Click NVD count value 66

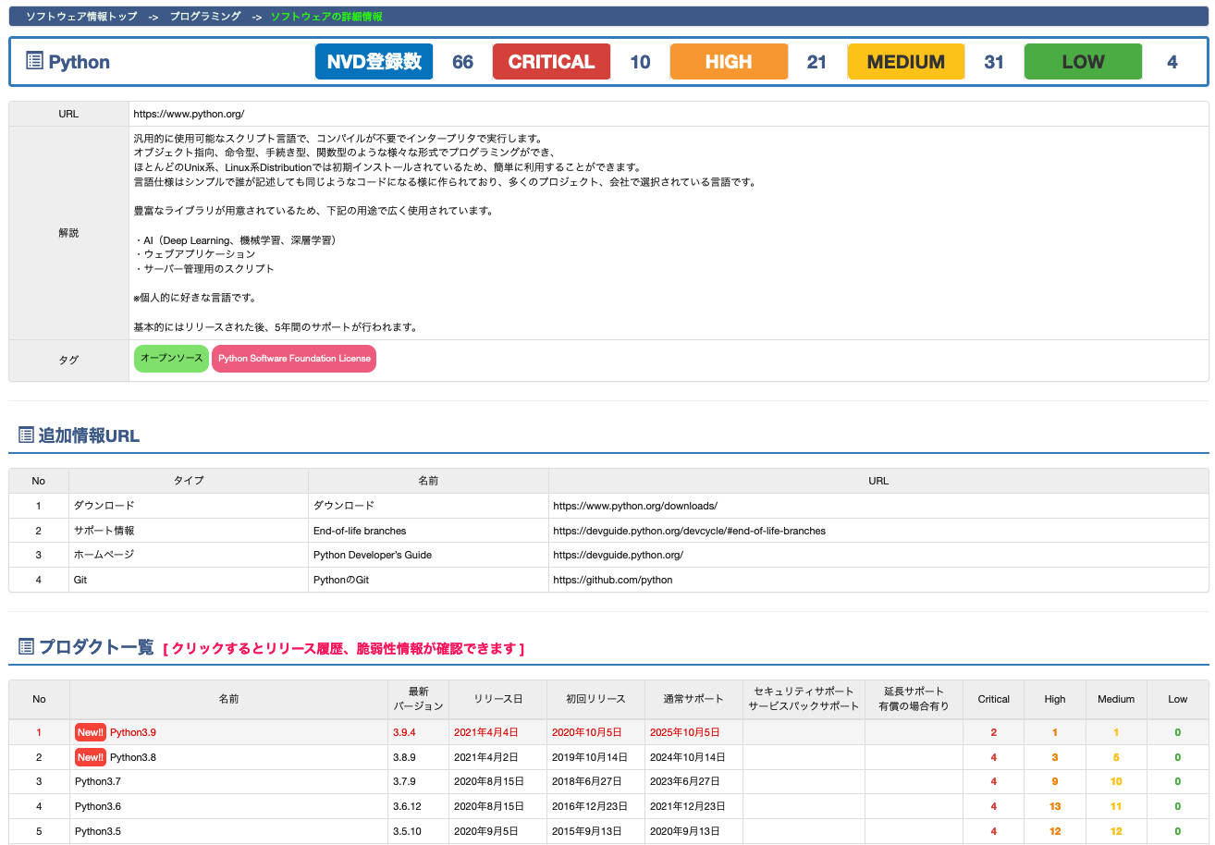[x=462, y=62]
